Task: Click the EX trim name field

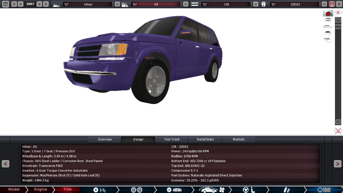Action: click(x=156, y=4)
